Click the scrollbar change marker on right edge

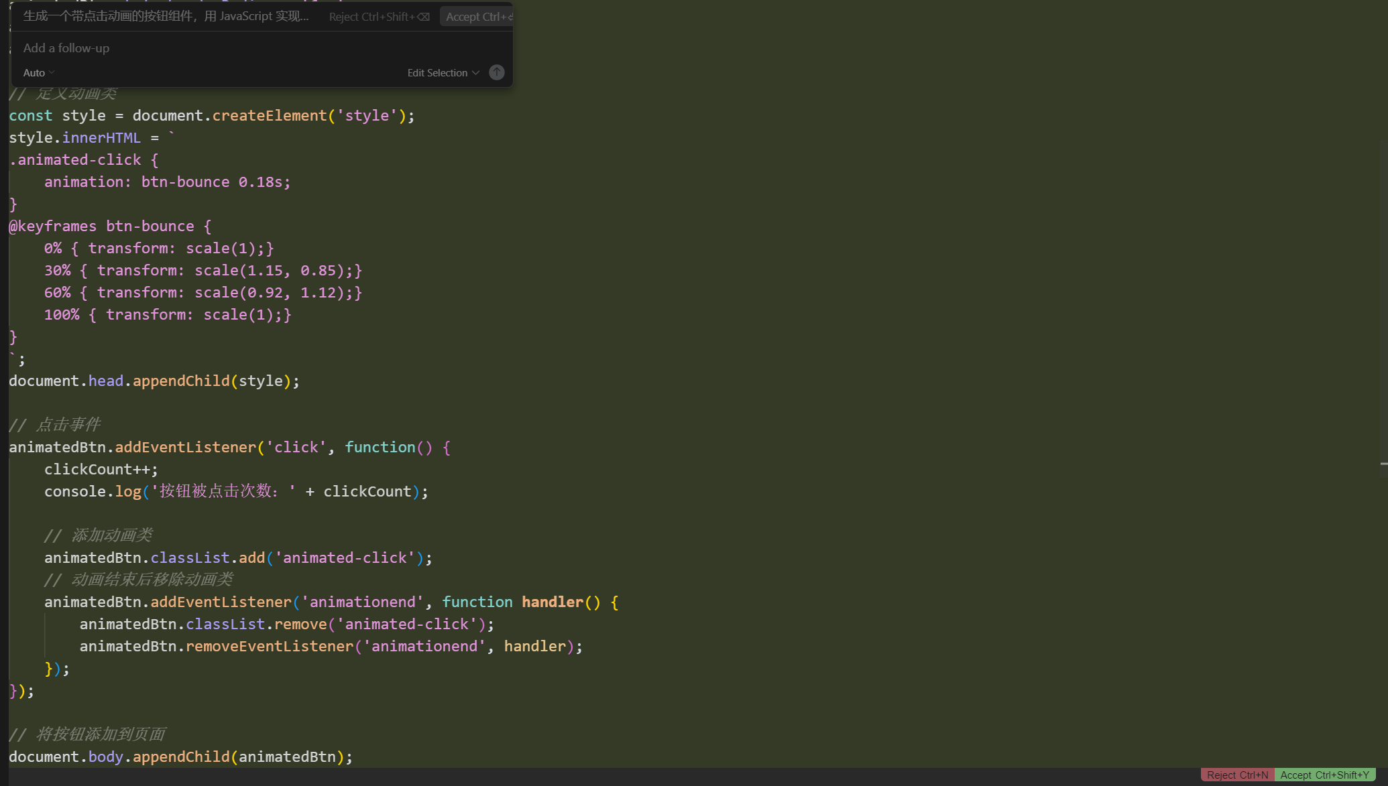coord(1383,463)
